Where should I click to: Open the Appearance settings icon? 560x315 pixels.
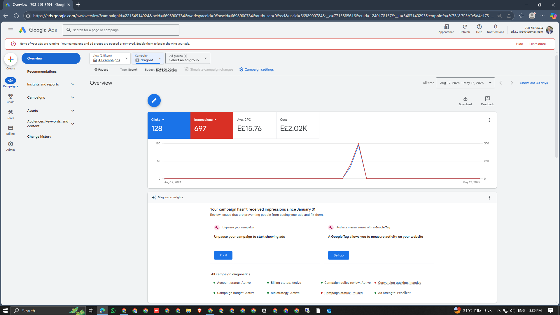(x=446, y=29)
